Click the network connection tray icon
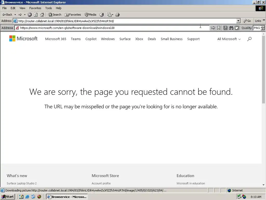The height and width of the screenshot is (200, 266). pos(239,197)
